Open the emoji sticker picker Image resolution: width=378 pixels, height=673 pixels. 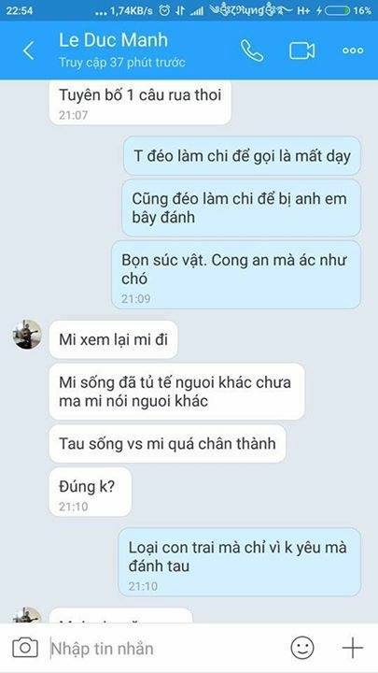[x=302, y=647]
